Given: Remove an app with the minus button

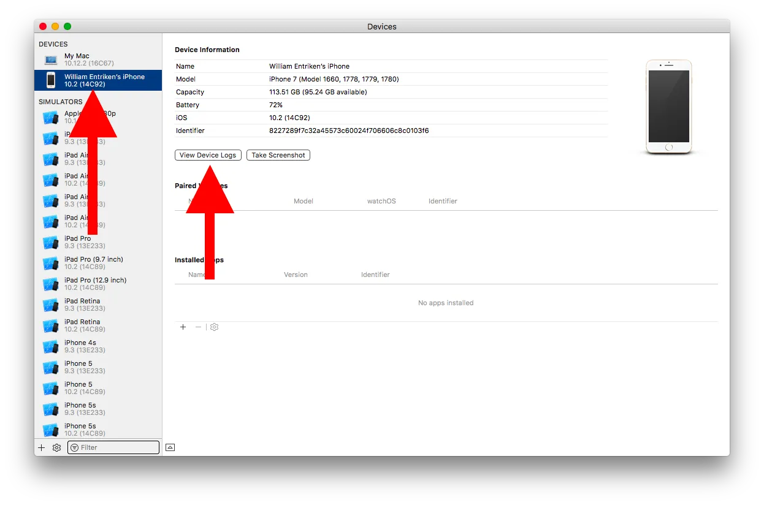Looking at the screenshot, I should pyautogui.click(x=198, y=327).
